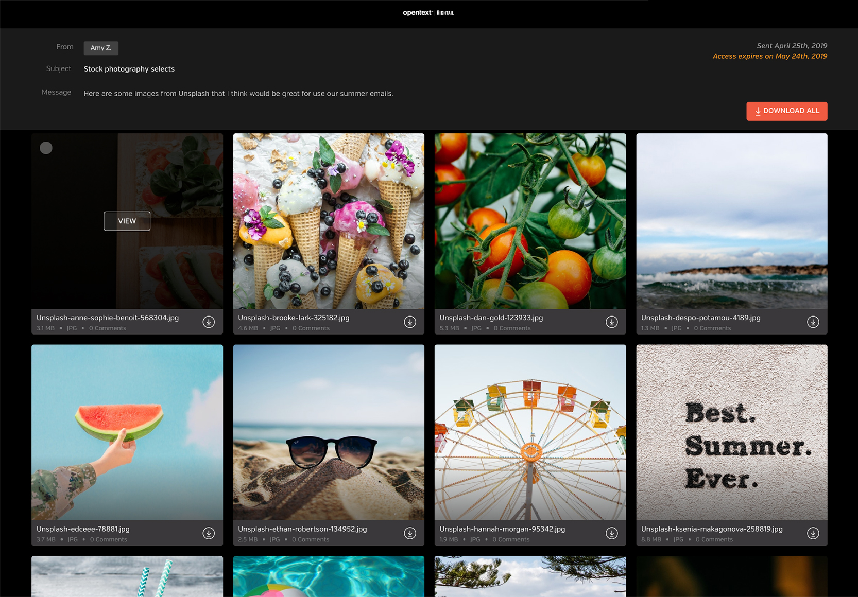The height and width of the screenshot is (597, 858).
Task: Open the sunglasses on sand thumbnail
Action: click(x=329, y=432)
